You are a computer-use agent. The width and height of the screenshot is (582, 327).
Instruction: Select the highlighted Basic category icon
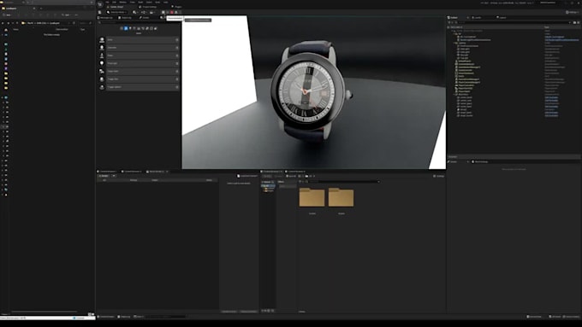126,28
